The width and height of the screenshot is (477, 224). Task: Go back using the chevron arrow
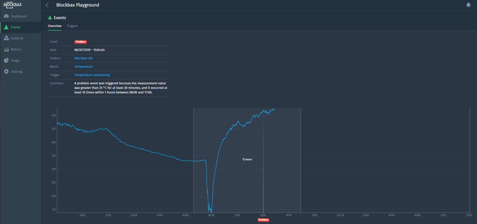pos(47,5)
